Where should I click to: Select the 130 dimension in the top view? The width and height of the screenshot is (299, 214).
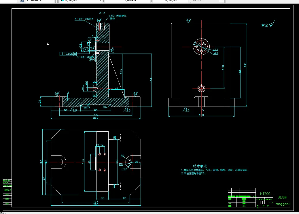coord(116,162)
